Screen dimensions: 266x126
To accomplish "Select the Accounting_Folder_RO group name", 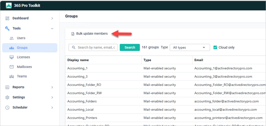I will click(x=84, y=85).
